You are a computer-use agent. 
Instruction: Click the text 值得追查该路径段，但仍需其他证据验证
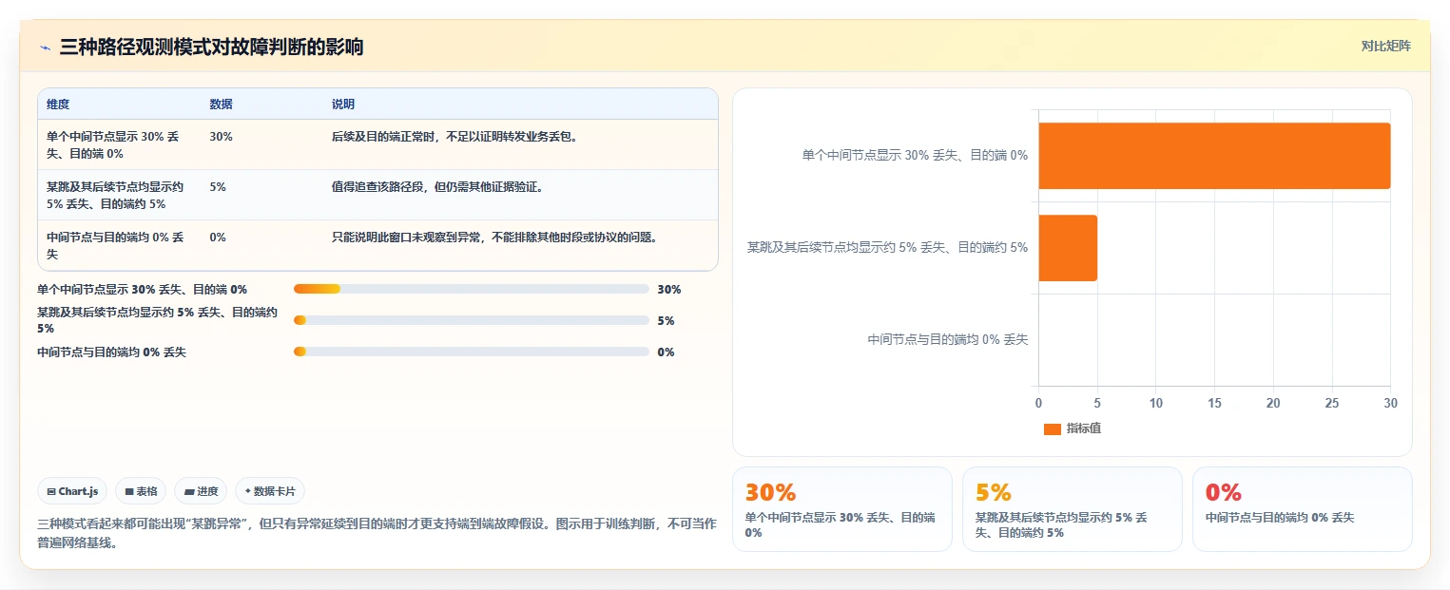pyautogui.click(x=437, y=187)
